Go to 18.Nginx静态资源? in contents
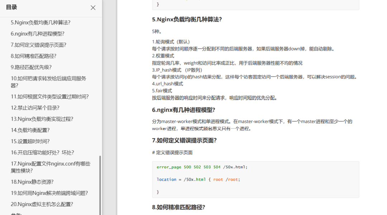The image size is (387, 215). (x=32, y=182)
